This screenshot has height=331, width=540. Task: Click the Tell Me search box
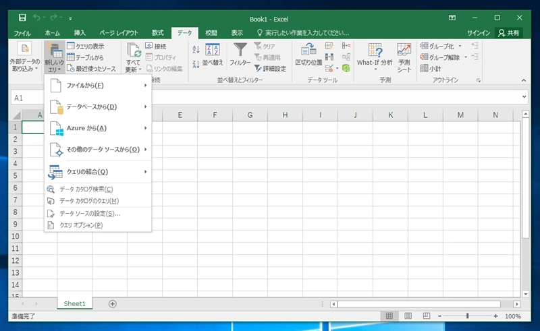click(303, 33)
